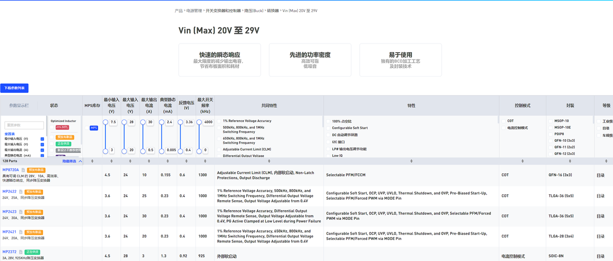613x261 pixels.
Task: Tick Adjustable Current Limit (CLM) filter
Action: [219, 149]
